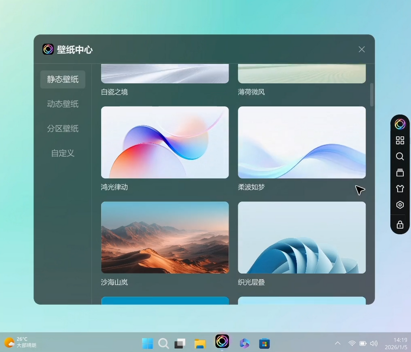Image resolution: width=411 pixels, height=352 pixels.
Task: Switch to the 动态壁纸 tab
Action: (63, 104)
